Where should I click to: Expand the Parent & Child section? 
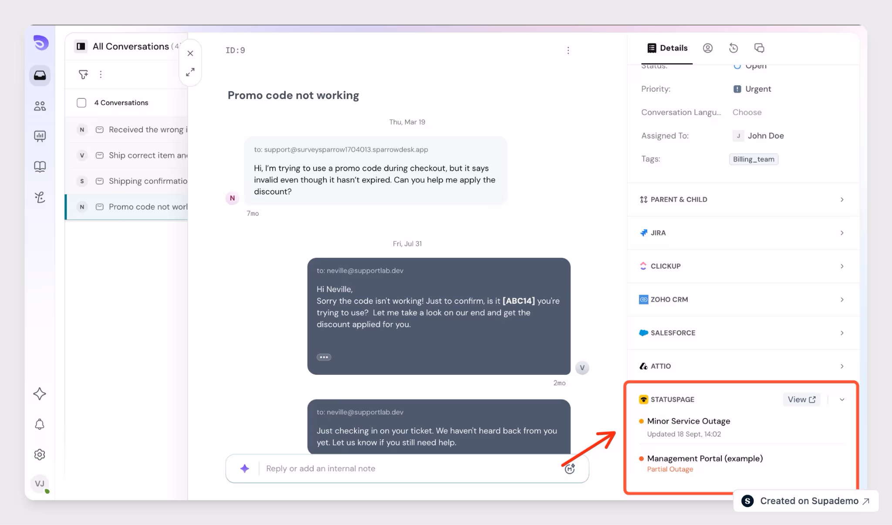743,199
